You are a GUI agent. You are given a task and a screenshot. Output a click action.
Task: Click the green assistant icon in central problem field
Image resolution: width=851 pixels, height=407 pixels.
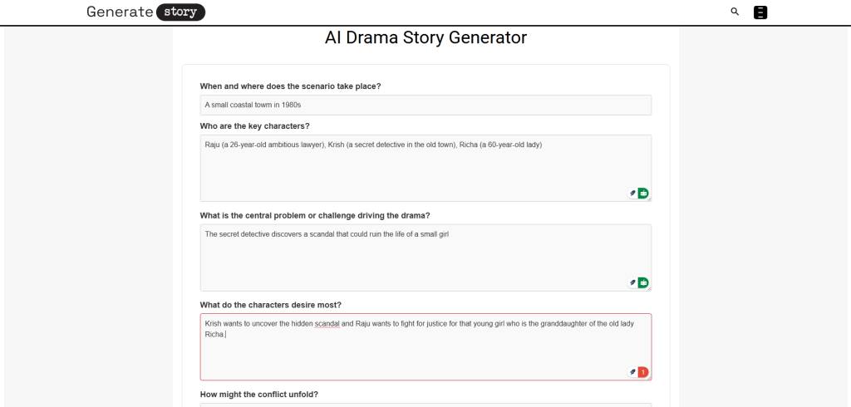643,282
